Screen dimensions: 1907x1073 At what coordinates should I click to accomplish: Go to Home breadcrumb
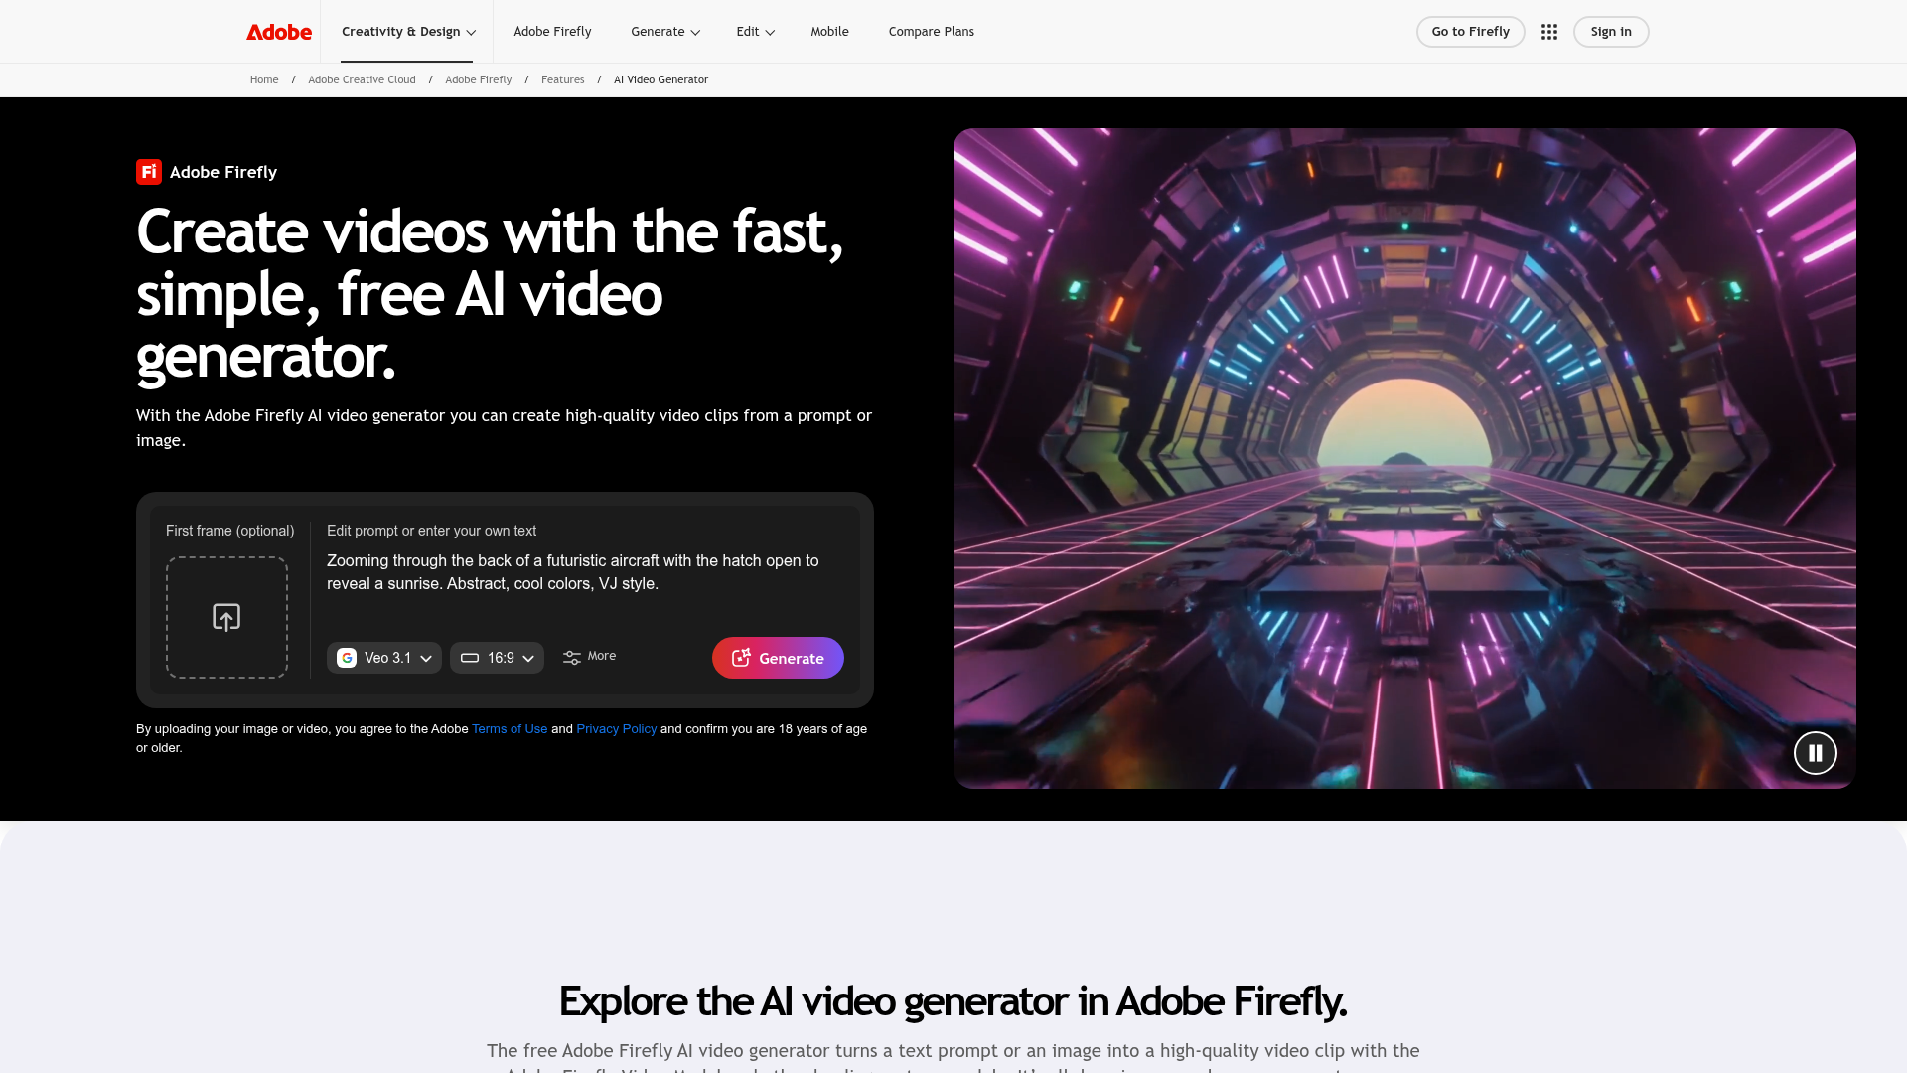click(x=264, y=79)
